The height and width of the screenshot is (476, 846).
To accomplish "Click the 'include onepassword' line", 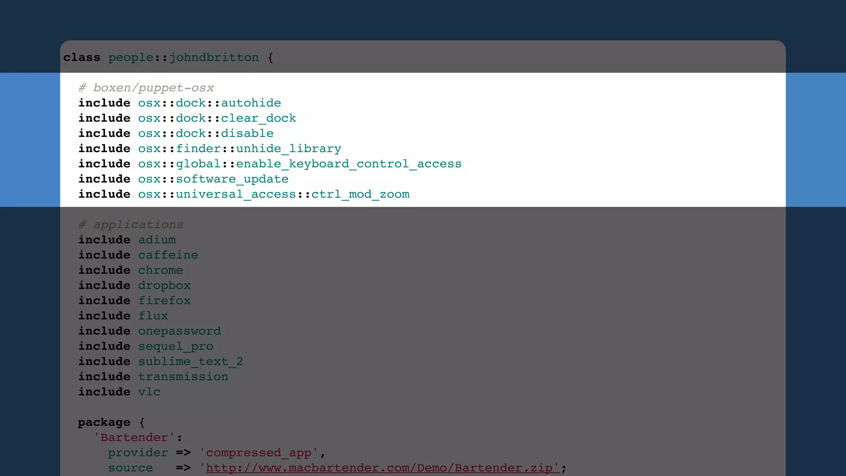I will pyautogui.click(x=150, y=331).
